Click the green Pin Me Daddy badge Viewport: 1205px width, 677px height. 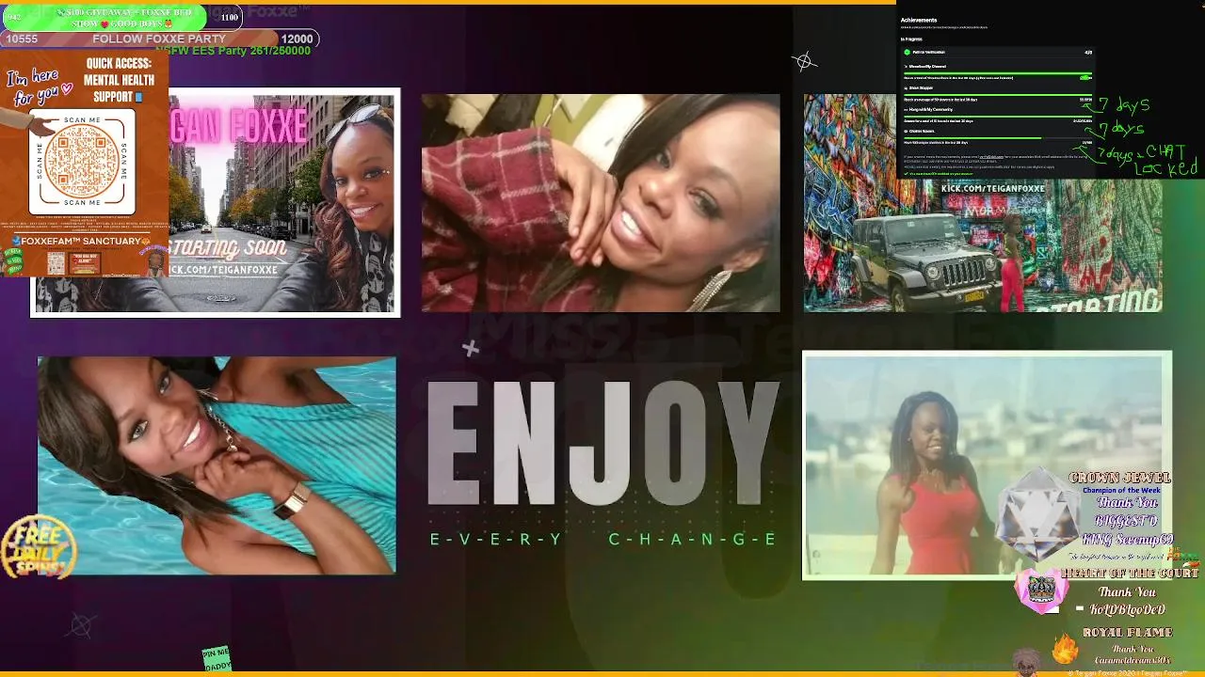click(216, 658)
